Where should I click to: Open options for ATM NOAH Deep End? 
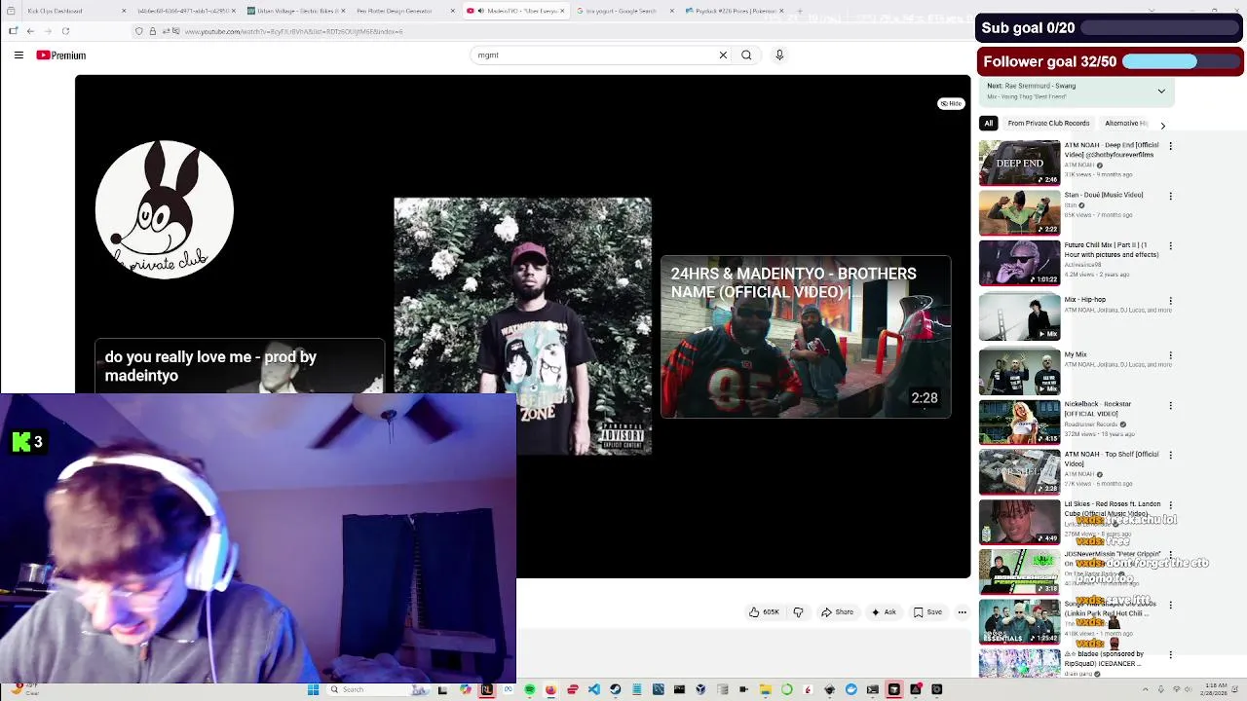click(1170, 146)
